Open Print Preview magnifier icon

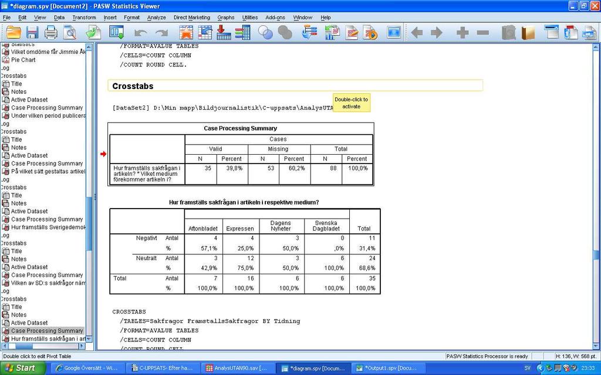click(70, 33)
